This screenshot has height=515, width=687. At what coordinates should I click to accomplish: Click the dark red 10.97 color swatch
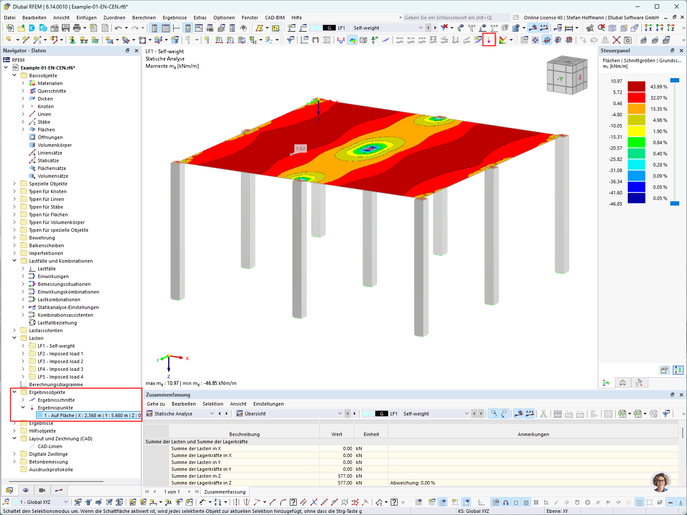pos(636,87)
